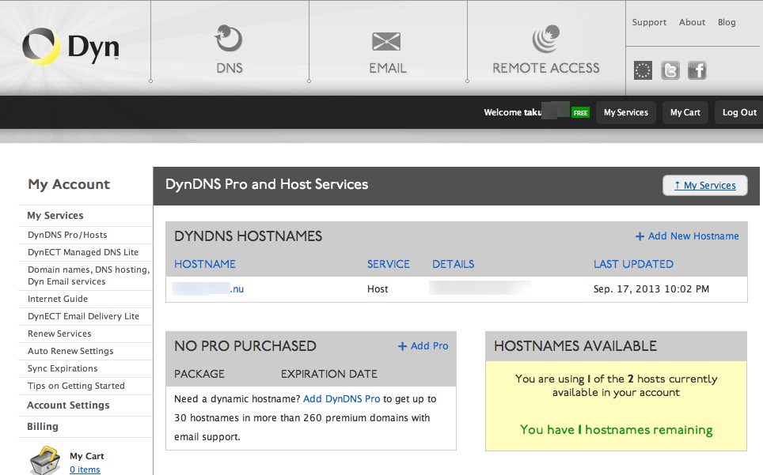Click the My Cart sidebar label

pos(86,456)
